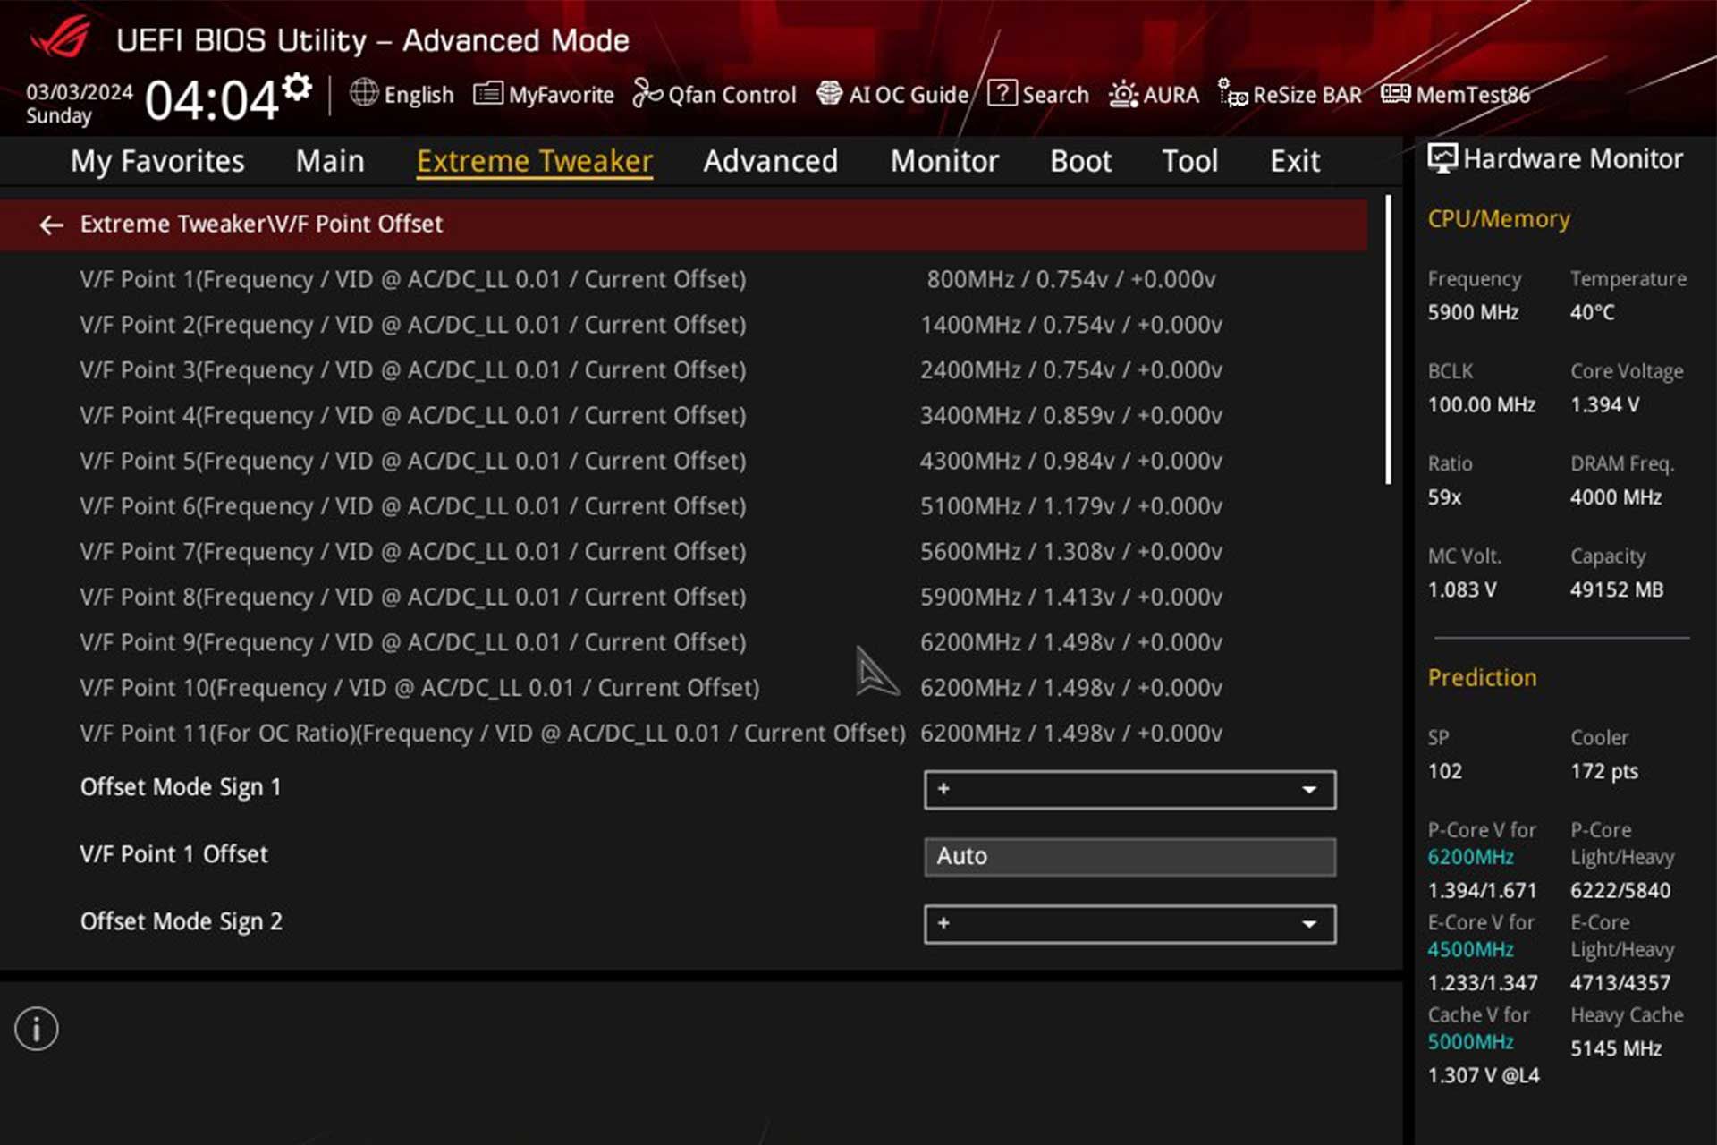Open MyFavorite shortcuts

point(544,94)
